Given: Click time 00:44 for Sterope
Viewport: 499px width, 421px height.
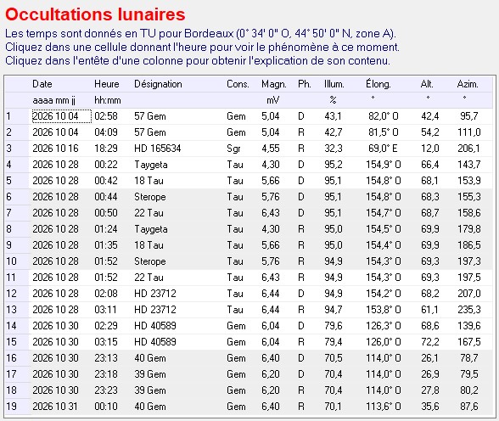Looking at the screenshot, I should (x=106, y=197).
